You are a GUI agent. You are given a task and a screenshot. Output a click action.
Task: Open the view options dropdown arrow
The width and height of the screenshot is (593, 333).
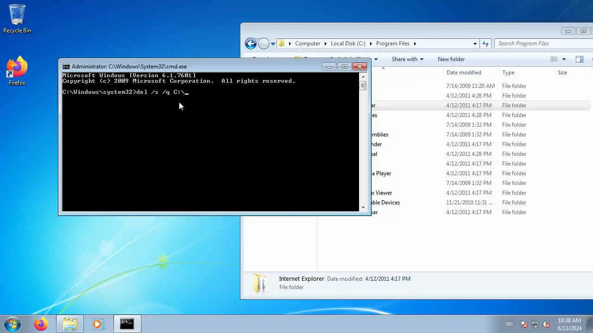click(564, 59)
